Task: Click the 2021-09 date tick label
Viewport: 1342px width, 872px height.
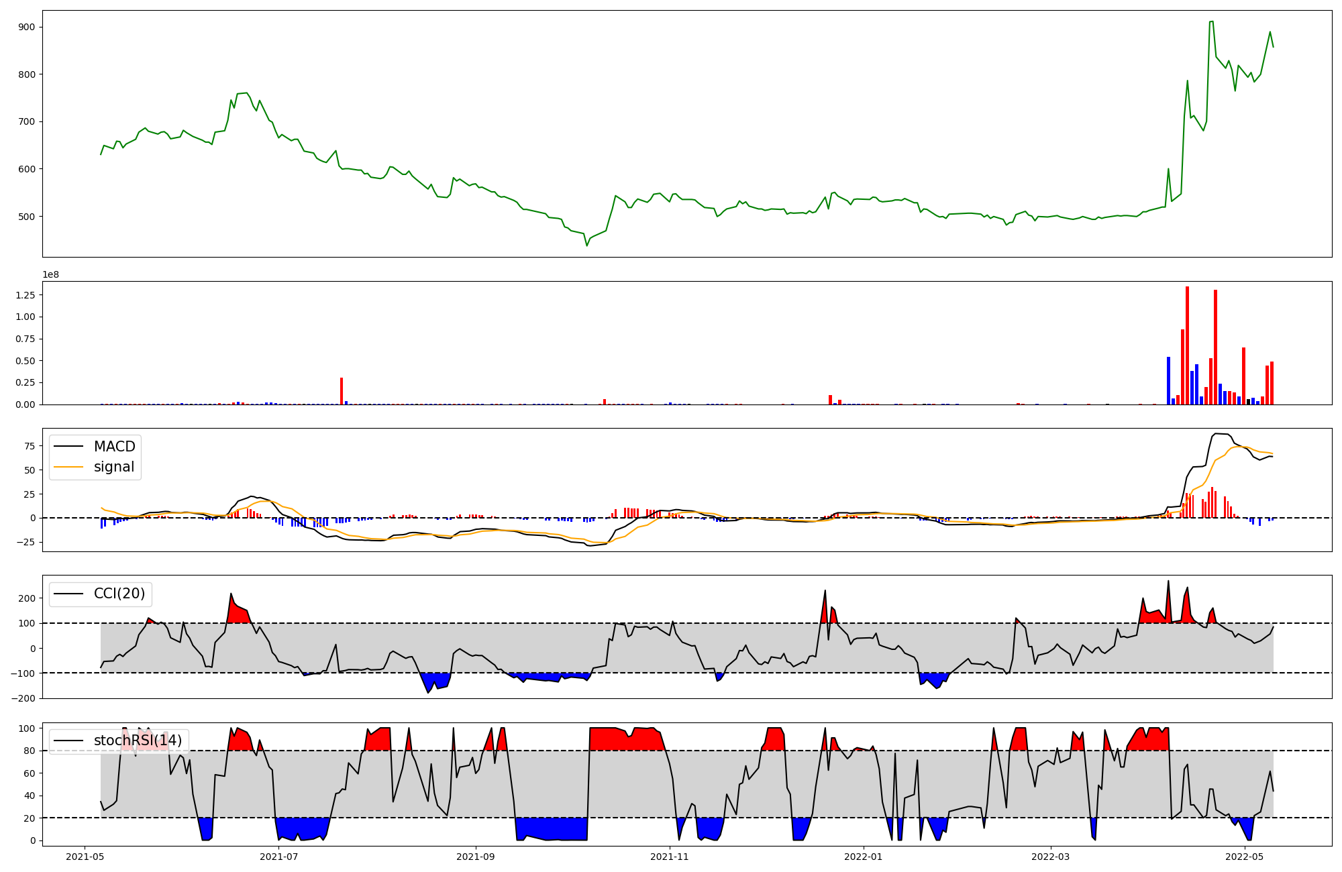Action: pyautogui.click(x=476, y=857)
